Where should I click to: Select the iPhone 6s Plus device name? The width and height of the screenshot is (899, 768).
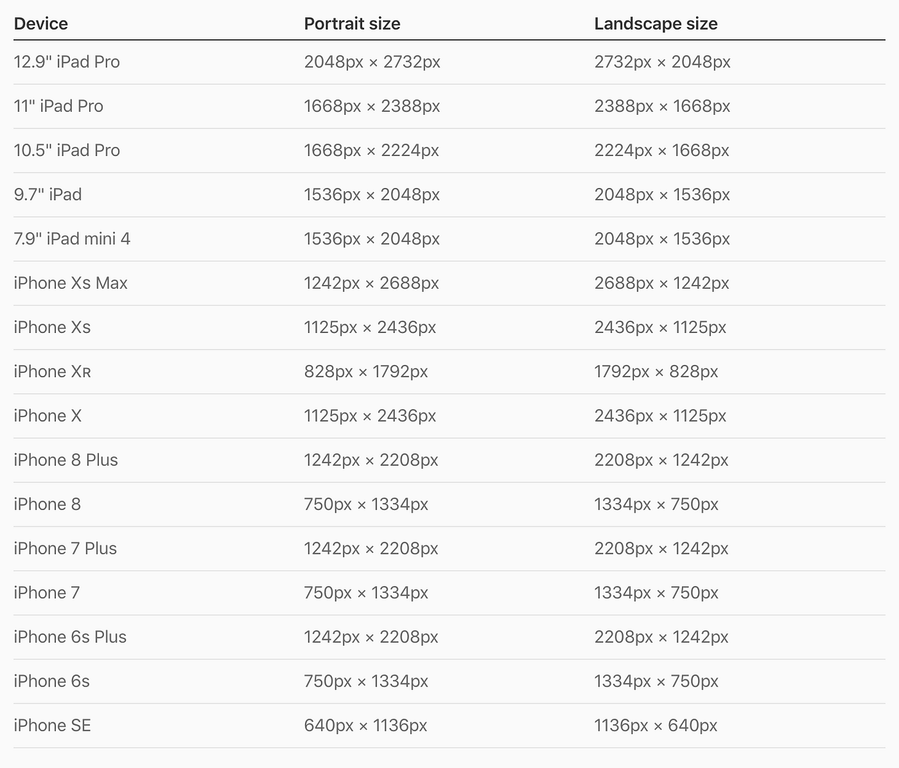(x=70, y=637)
